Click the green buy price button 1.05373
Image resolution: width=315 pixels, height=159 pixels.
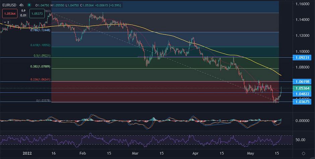[37, 14]
